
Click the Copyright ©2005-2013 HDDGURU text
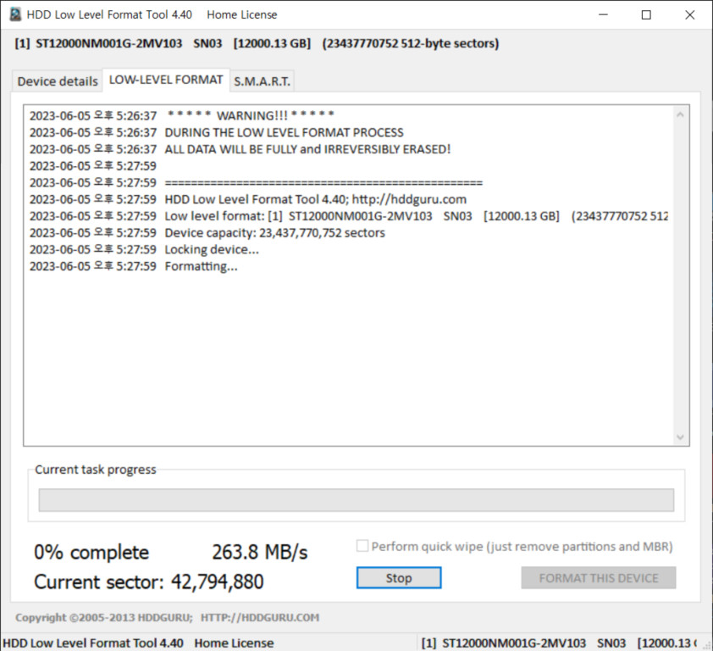click(104, 617)
